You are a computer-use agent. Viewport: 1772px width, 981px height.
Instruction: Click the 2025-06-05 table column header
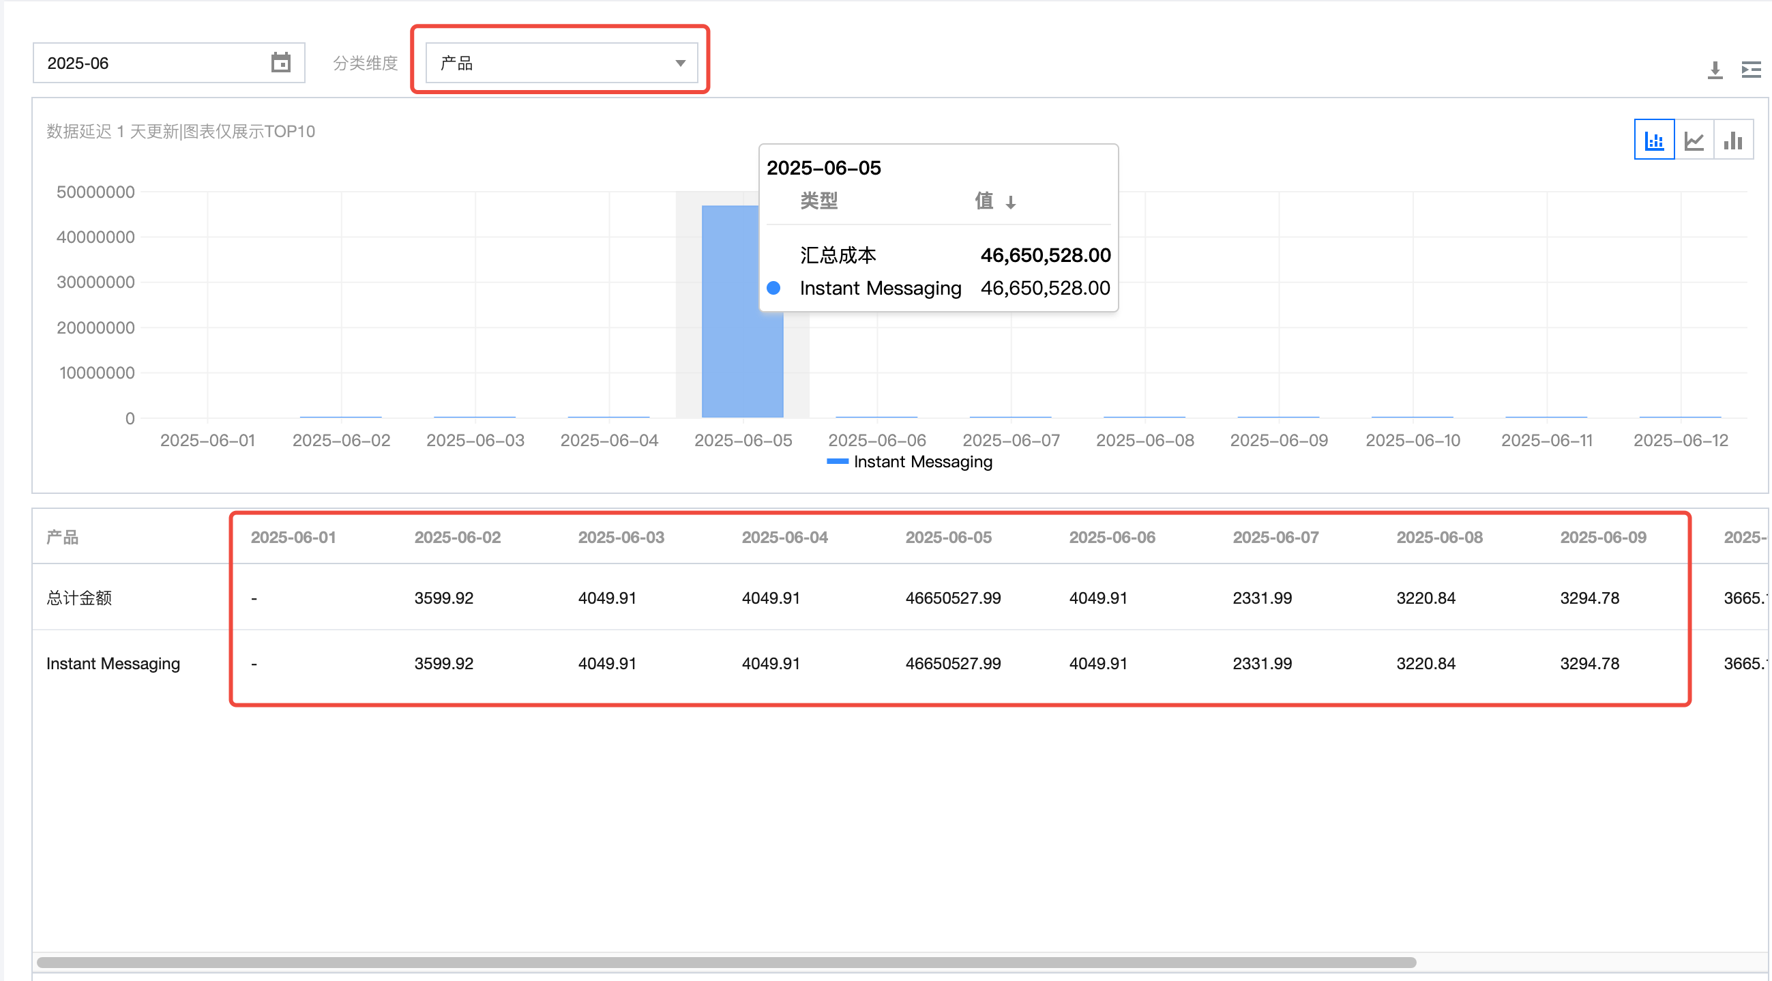[948, 538]
